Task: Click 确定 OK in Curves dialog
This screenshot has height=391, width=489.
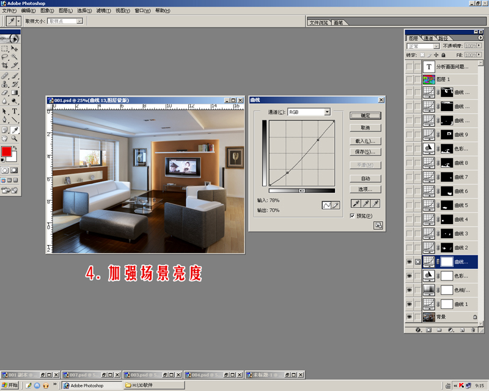Action: click(365, 115)
